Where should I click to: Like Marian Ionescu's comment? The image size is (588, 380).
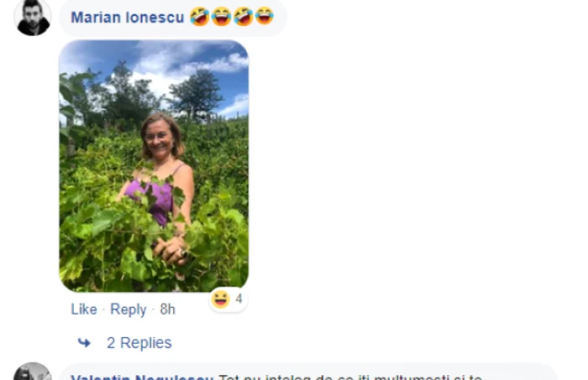[84, 310]
